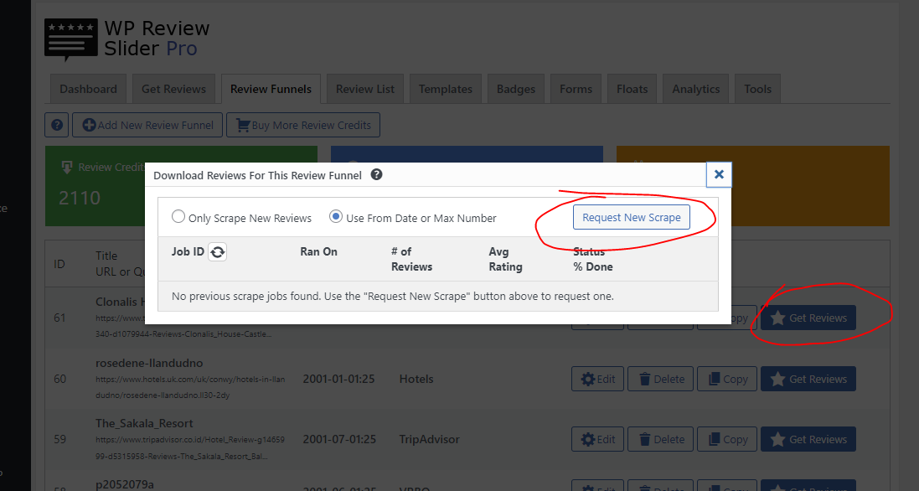Open the Forms tab
The image size is (919, 491).
(x=576, y=89)
